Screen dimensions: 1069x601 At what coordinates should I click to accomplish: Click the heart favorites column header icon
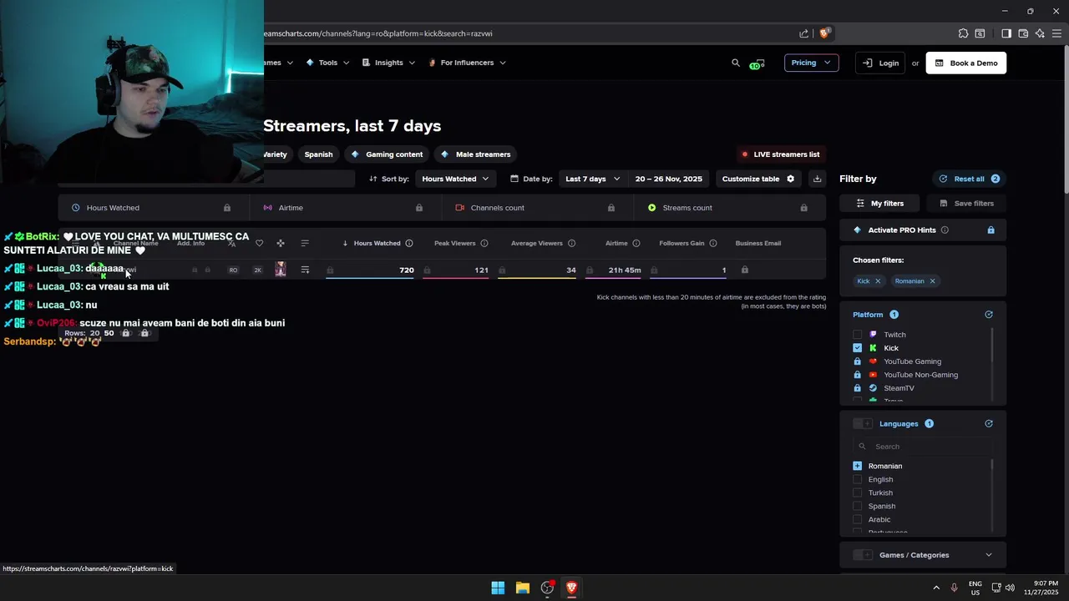pos(260,243)
